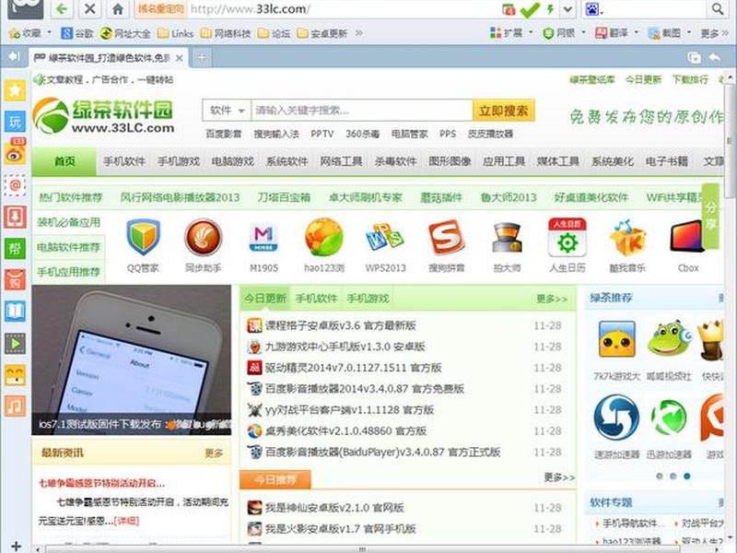737x553 pixels.
Task: Click the M1905 app icon
Action: [x=263, y=239]
